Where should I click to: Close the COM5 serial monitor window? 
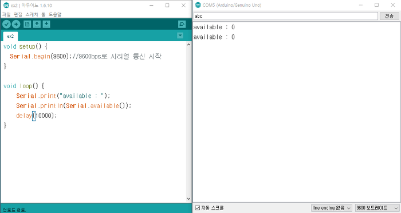coord(393,5)
